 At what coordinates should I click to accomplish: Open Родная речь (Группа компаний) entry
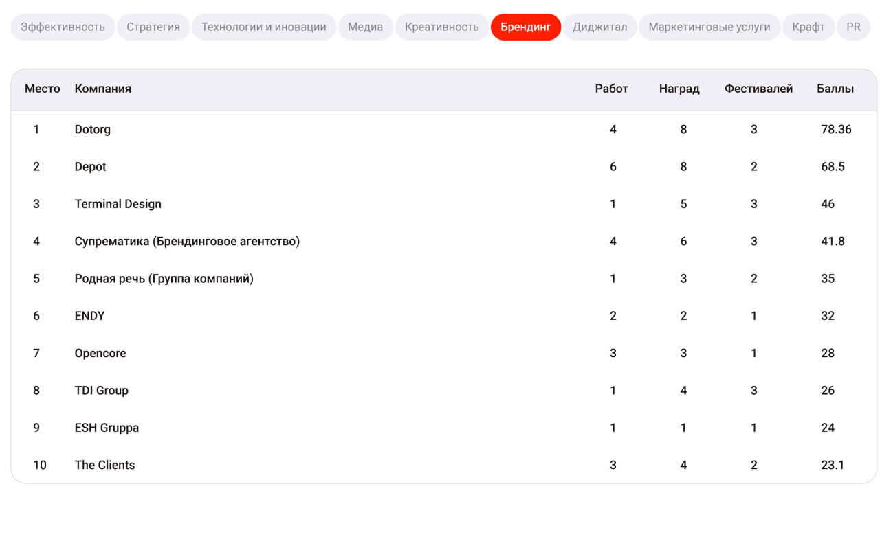164,279
